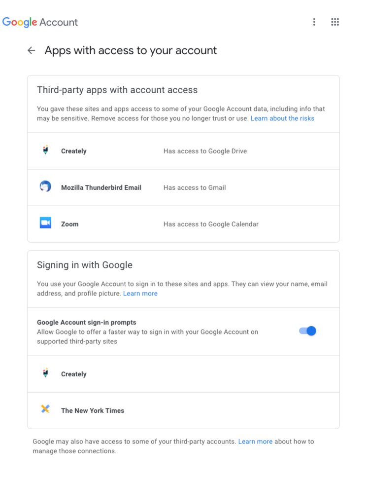368x477 pixels.
Task: Click the "Apps with access to your account" heading
Action: coord(131,50)
